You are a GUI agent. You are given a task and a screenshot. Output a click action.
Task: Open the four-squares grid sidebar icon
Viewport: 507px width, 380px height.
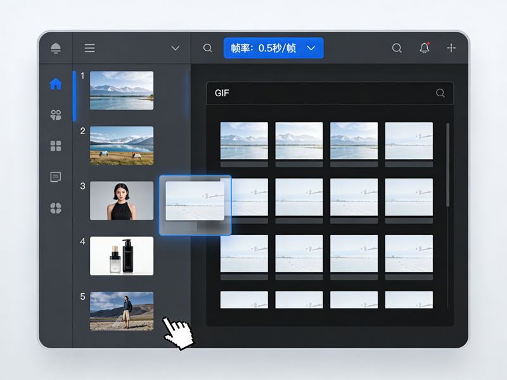coord(56,146)
